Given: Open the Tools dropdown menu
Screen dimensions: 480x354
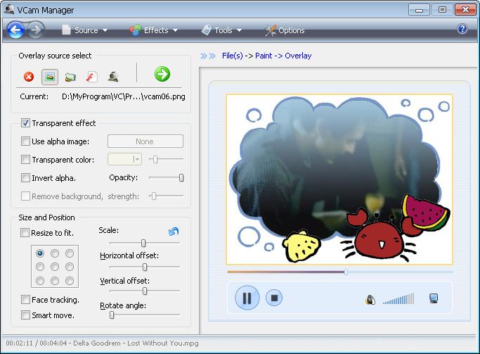Looking at the screenshot, I should [x=222, y=30].
